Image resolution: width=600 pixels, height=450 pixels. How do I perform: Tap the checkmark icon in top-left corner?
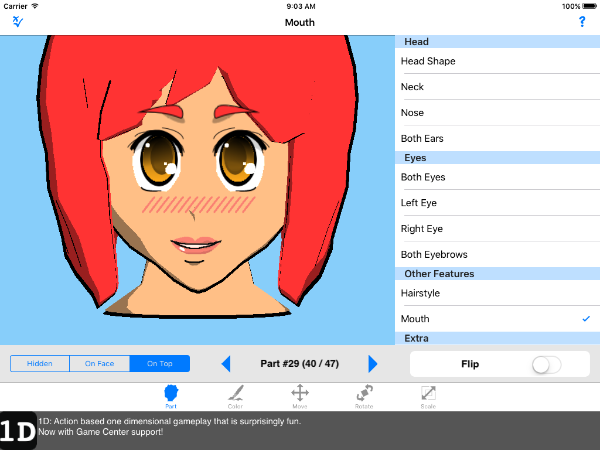(18, 22)
